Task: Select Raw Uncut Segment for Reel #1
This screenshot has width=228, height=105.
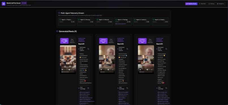Action: point(72,41)
